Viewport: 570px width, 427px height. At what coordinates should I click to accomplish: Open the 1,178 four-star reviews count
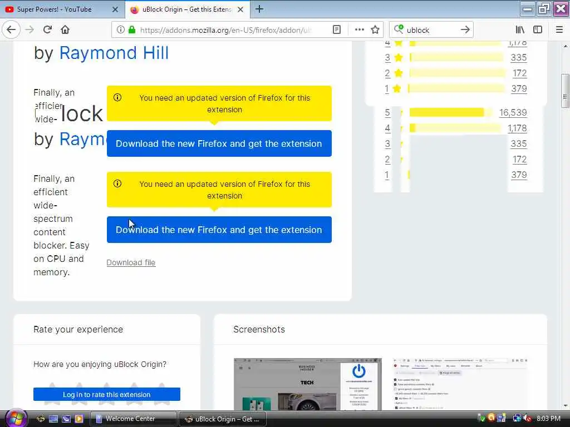(517, 128)
